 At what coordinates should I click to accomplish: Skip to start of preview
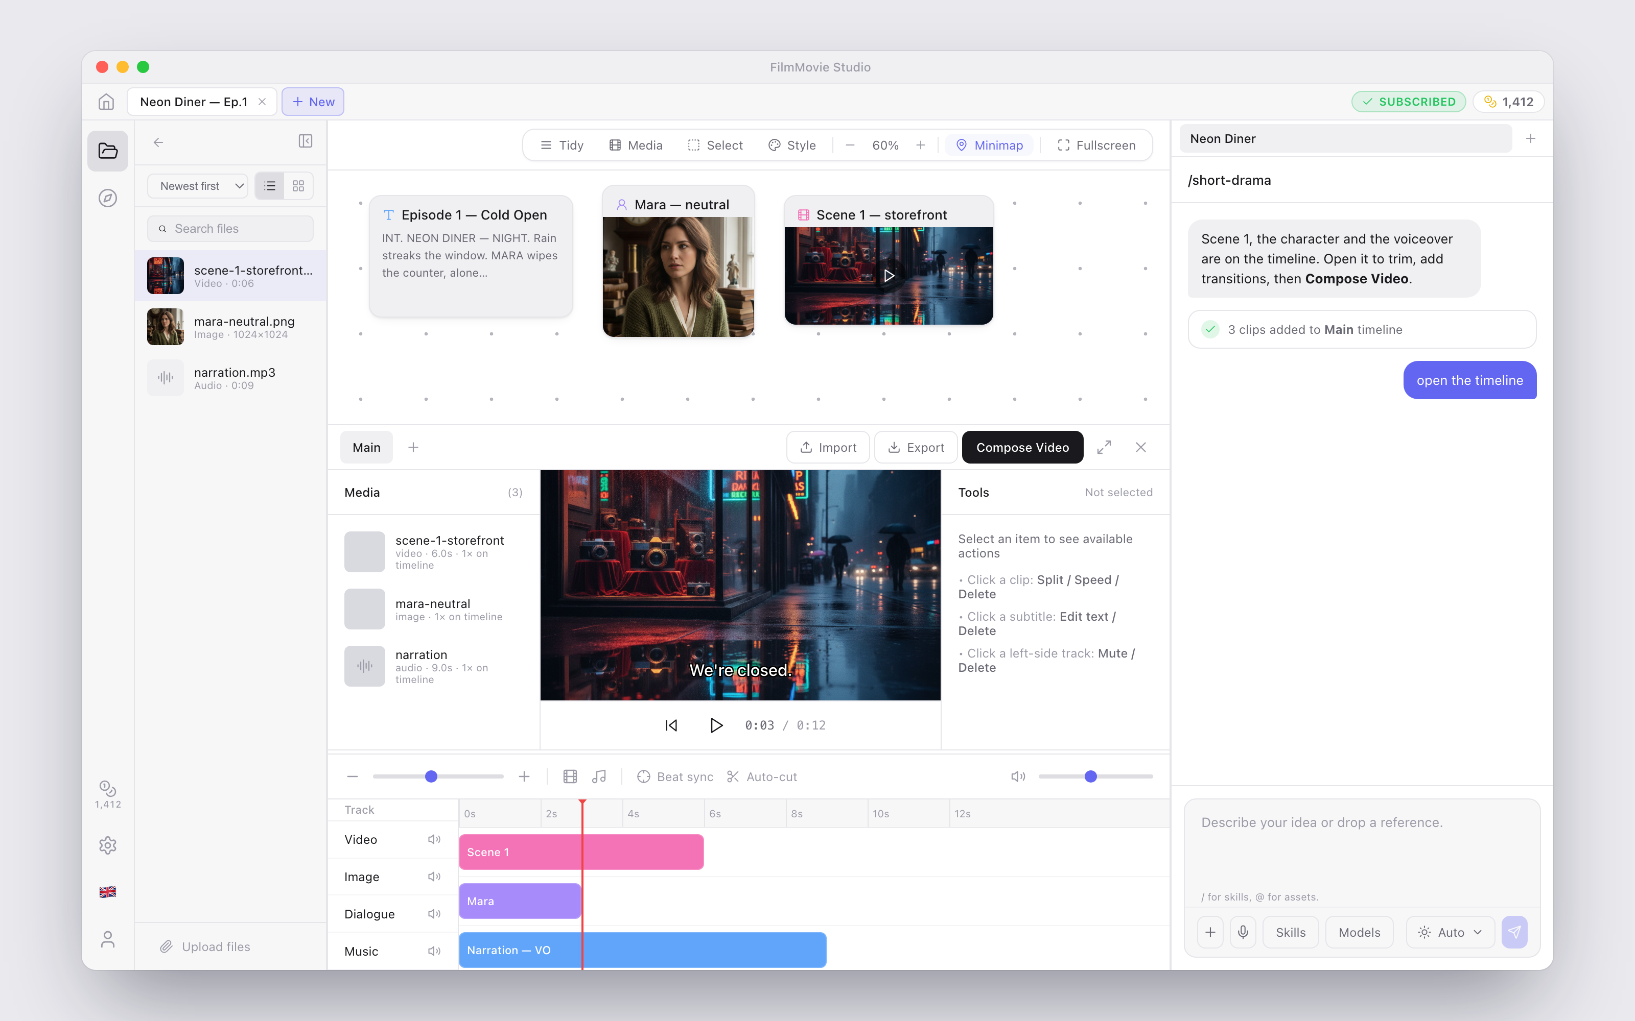tap(671, 725)
